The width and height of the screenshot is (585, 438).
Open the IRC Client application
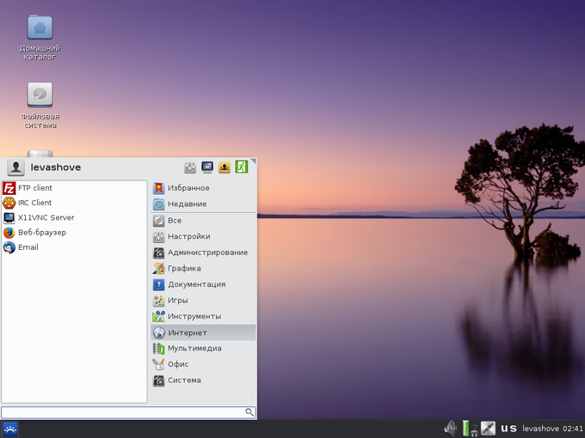(74, 203)
